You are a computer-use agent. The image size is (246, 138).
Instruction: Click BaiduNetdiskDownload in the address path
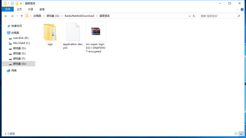tap(79, 16)
